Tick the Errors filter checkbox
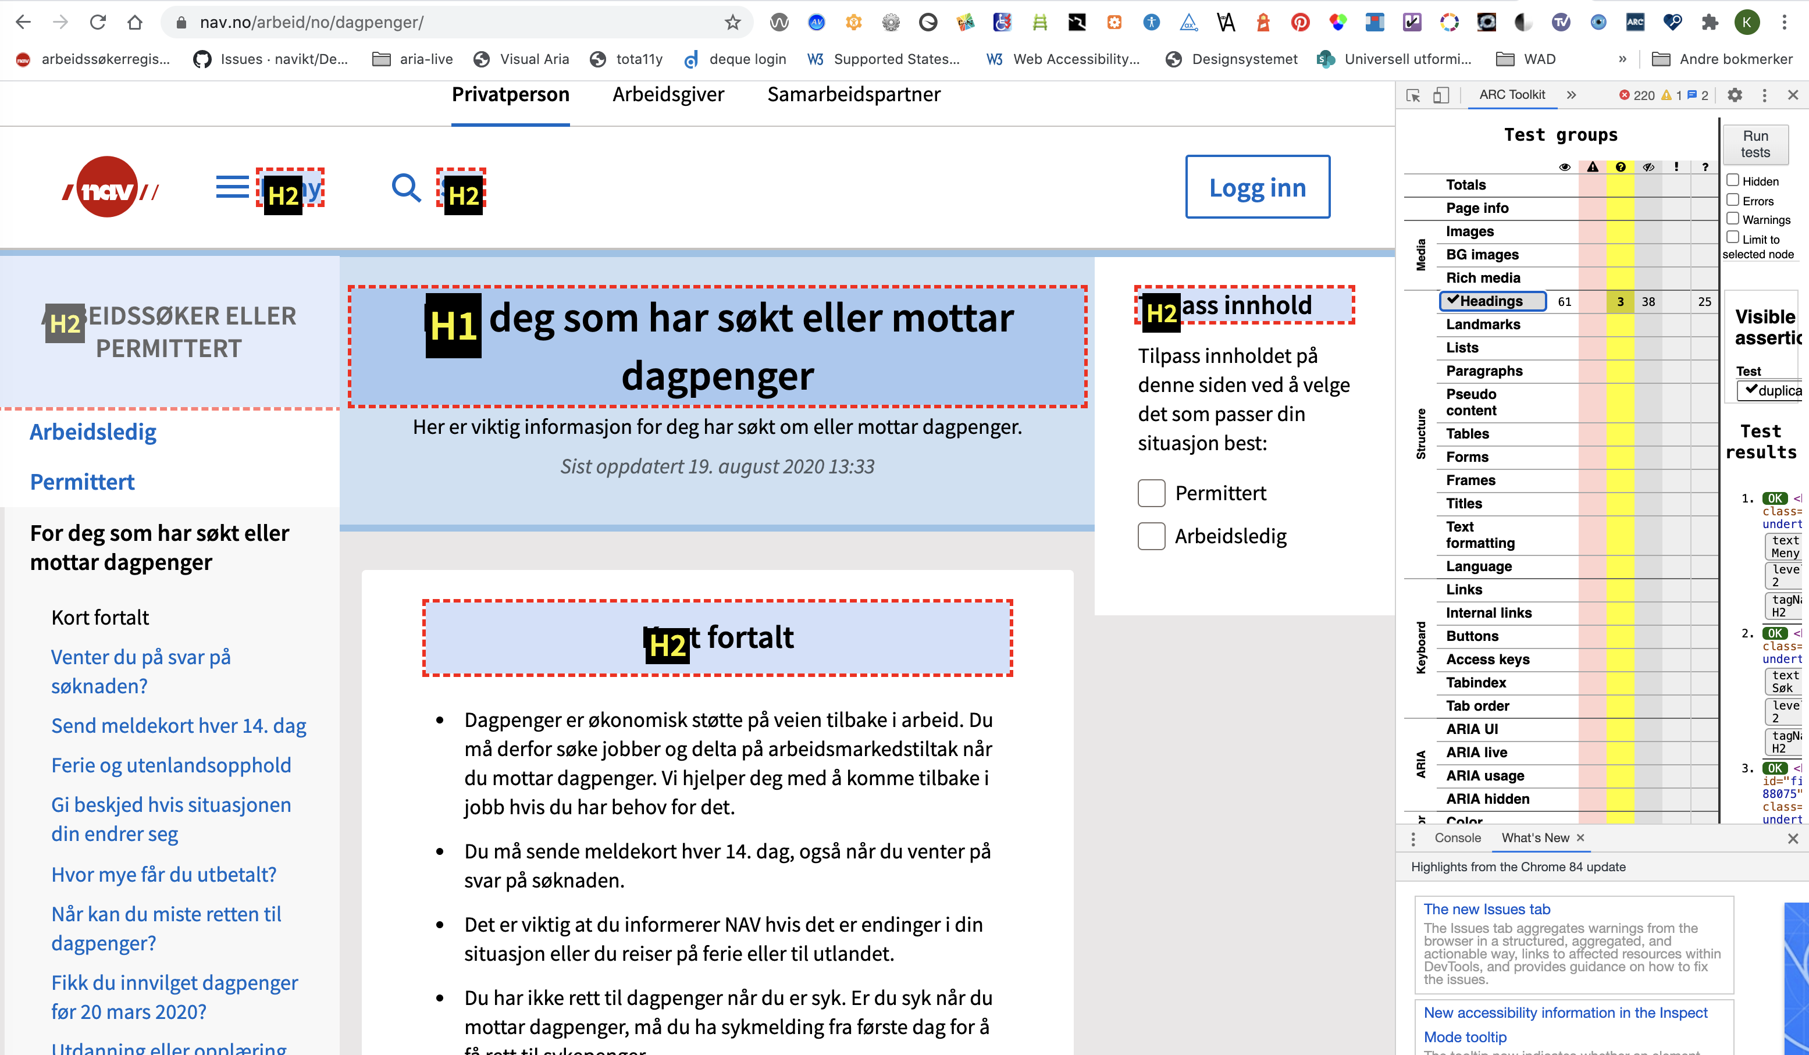 1733,200
